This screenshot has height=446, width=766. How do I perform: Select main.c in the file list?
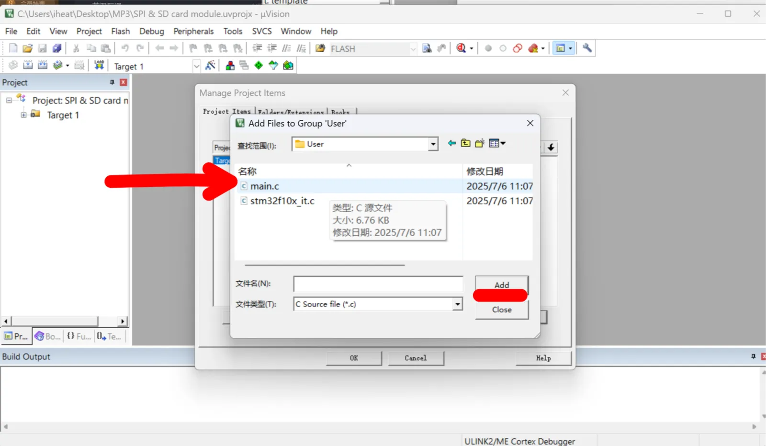[x=264, y=186]
